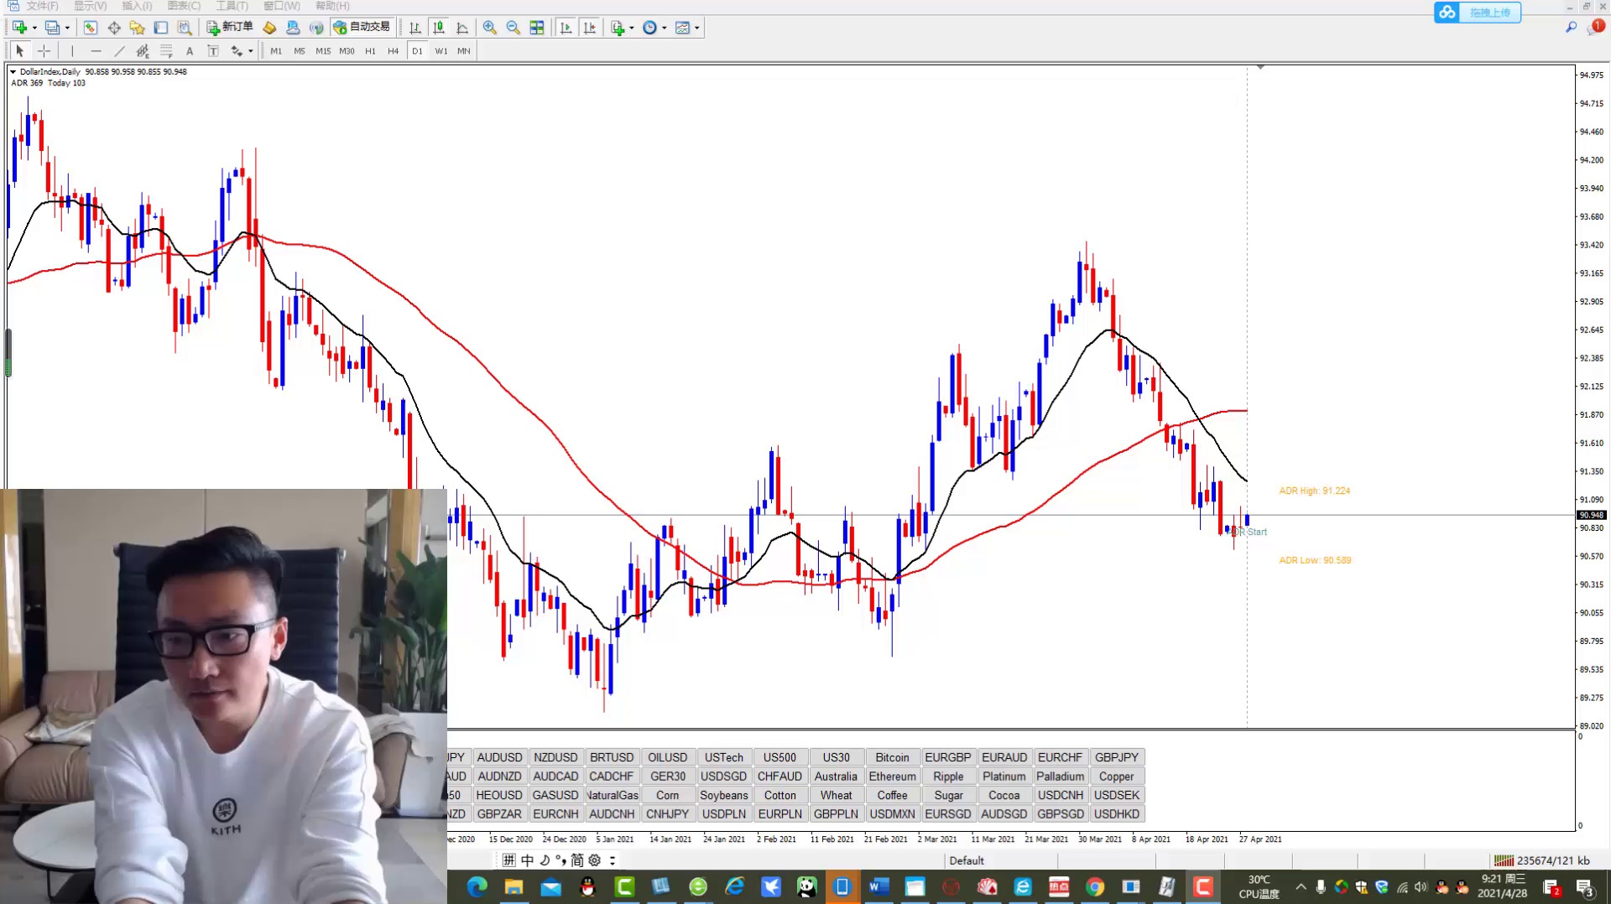The width and height of the screenshot is (1611, 904).
Task: Toggle the Terminal panel icon
Action: [x=160, y=28]
